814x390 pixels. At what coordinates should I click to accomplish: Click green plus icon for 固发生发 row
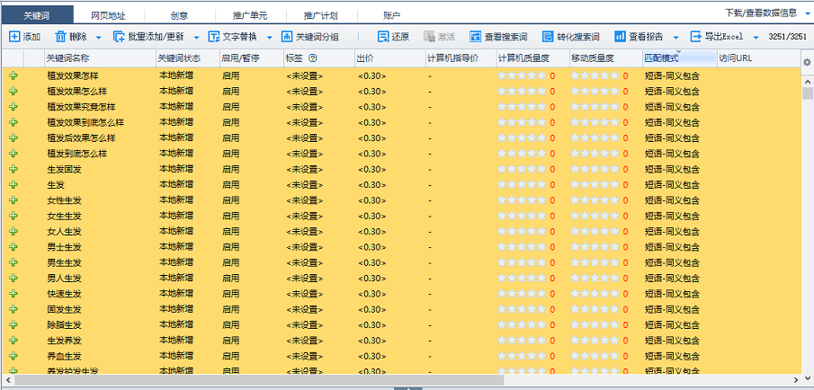(x=13, y=309)
